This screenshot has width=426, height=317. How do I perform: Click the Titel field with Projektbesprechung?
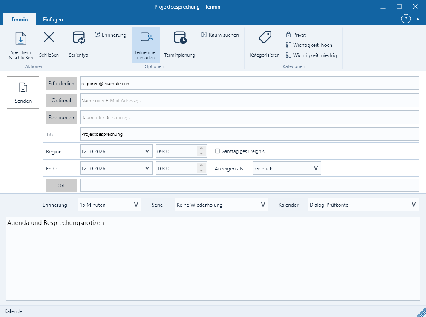249,134
